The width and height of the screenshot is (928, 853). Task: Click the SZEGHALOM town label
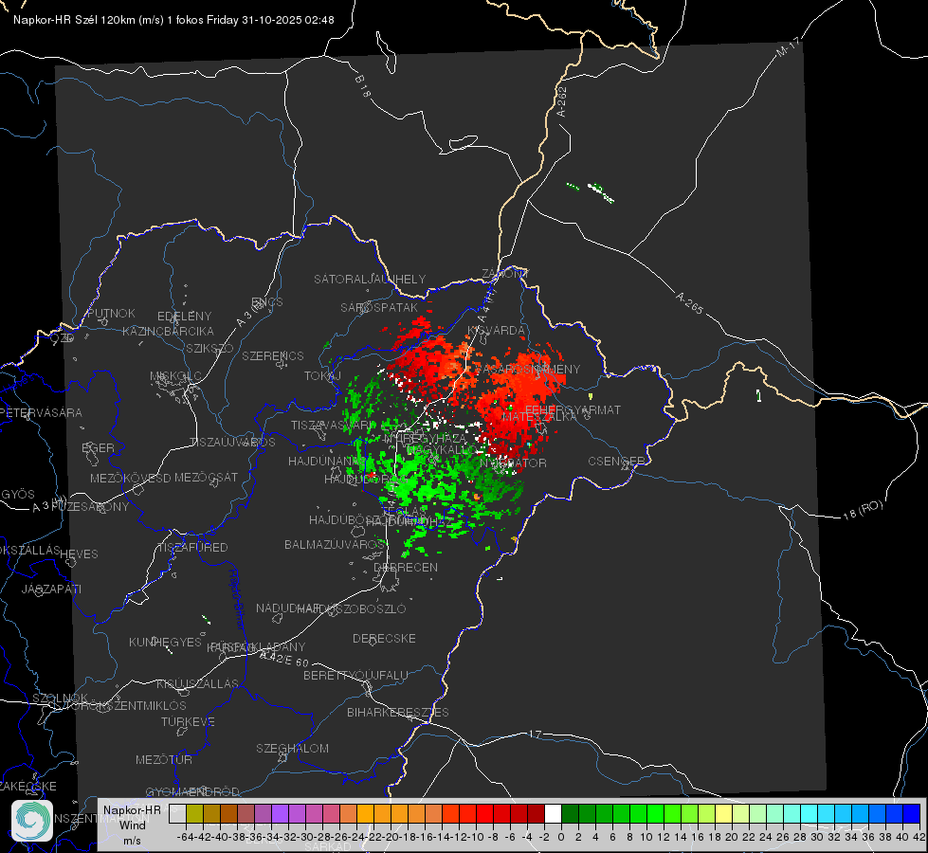click(x=292, y=748)
